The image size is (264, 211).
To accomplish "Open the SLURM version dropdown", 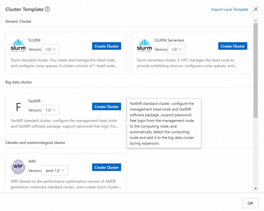I will pos(50,49).
